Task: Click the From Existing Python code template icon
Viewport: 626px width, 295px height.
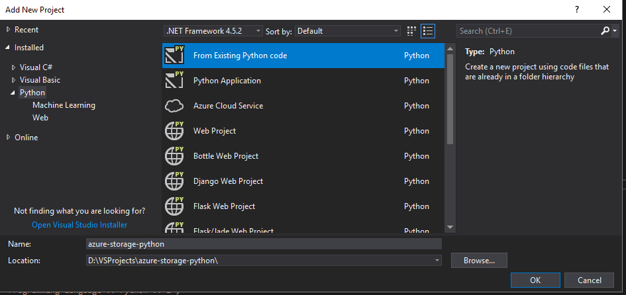Action: (x=174, y=56)
